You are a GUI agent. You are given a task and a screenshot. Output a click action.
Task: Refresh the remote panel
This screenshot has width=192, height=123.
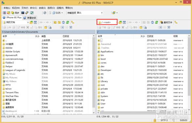click(x=156, y=22)
